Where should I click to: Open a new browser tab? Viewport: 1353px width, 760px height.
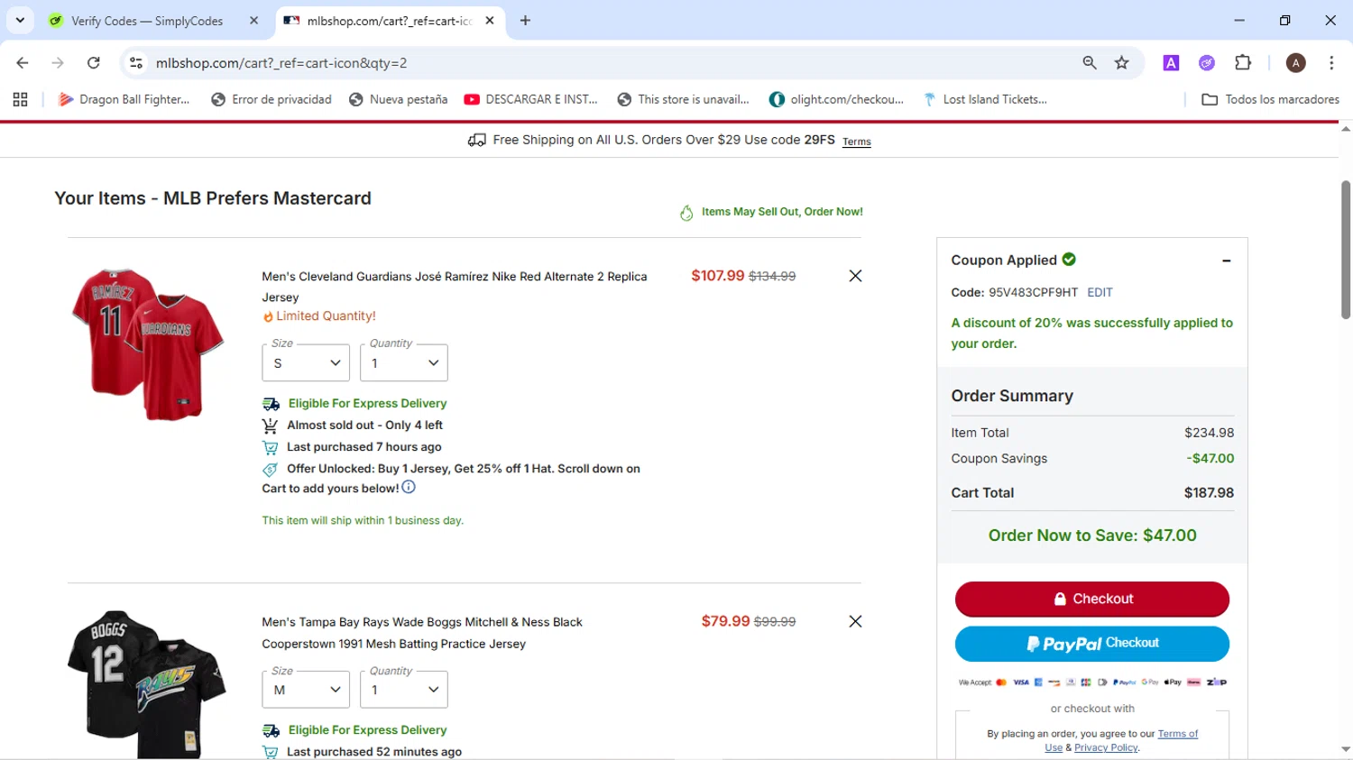(525, 21)
